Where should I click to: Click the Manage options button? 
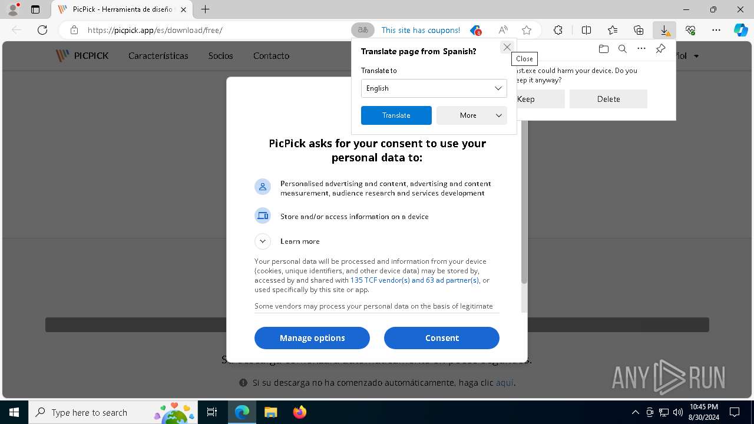312,338
